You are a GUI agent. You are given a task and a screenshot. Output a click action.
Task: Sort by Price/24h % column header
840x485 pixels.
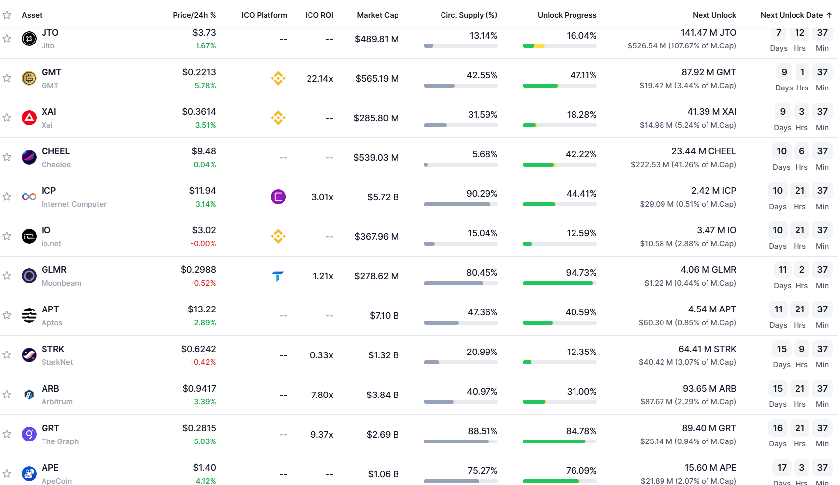click(194, 15)
